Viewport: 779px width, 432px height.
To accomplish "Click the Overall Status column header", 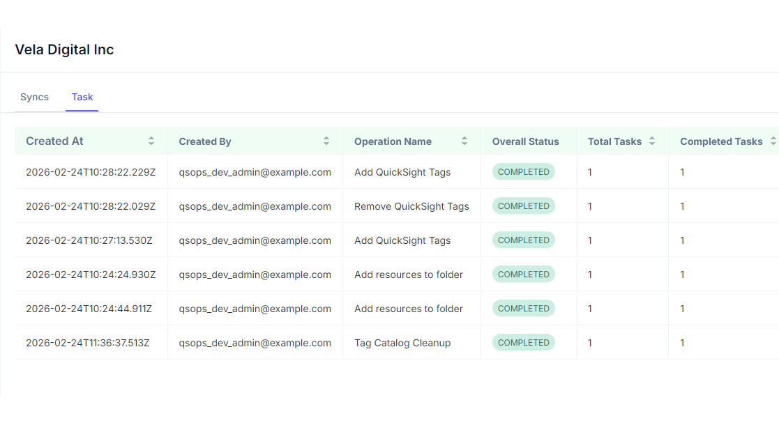I will pyautogui.click(x=529, y=141).
